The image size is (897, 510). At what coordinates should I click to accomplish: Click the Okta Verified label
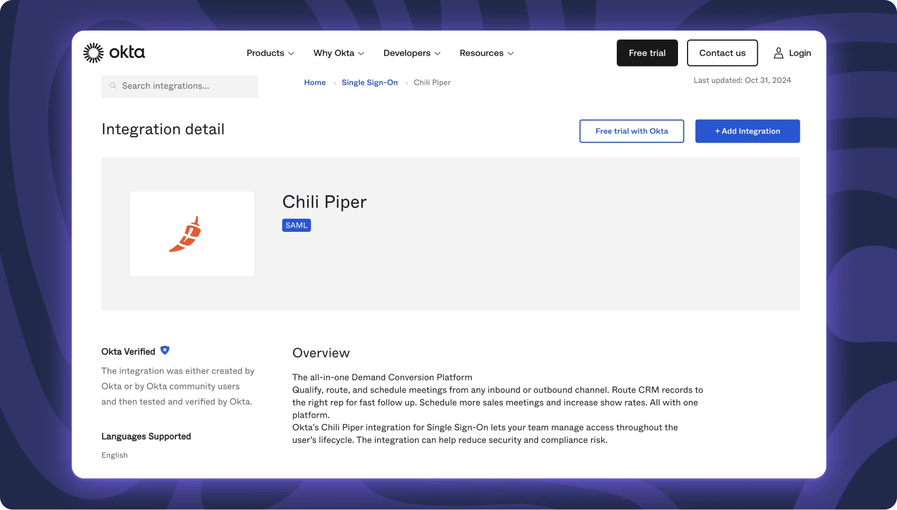[x=128, y=352]
